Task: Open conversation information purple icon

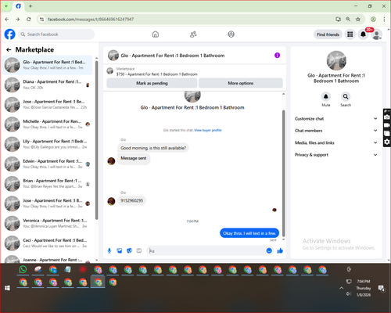Action: pos(277,56)
